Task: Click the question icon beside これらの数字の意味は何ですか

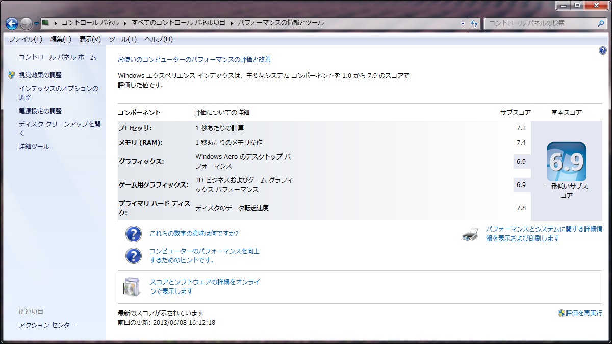Action: 134,234
